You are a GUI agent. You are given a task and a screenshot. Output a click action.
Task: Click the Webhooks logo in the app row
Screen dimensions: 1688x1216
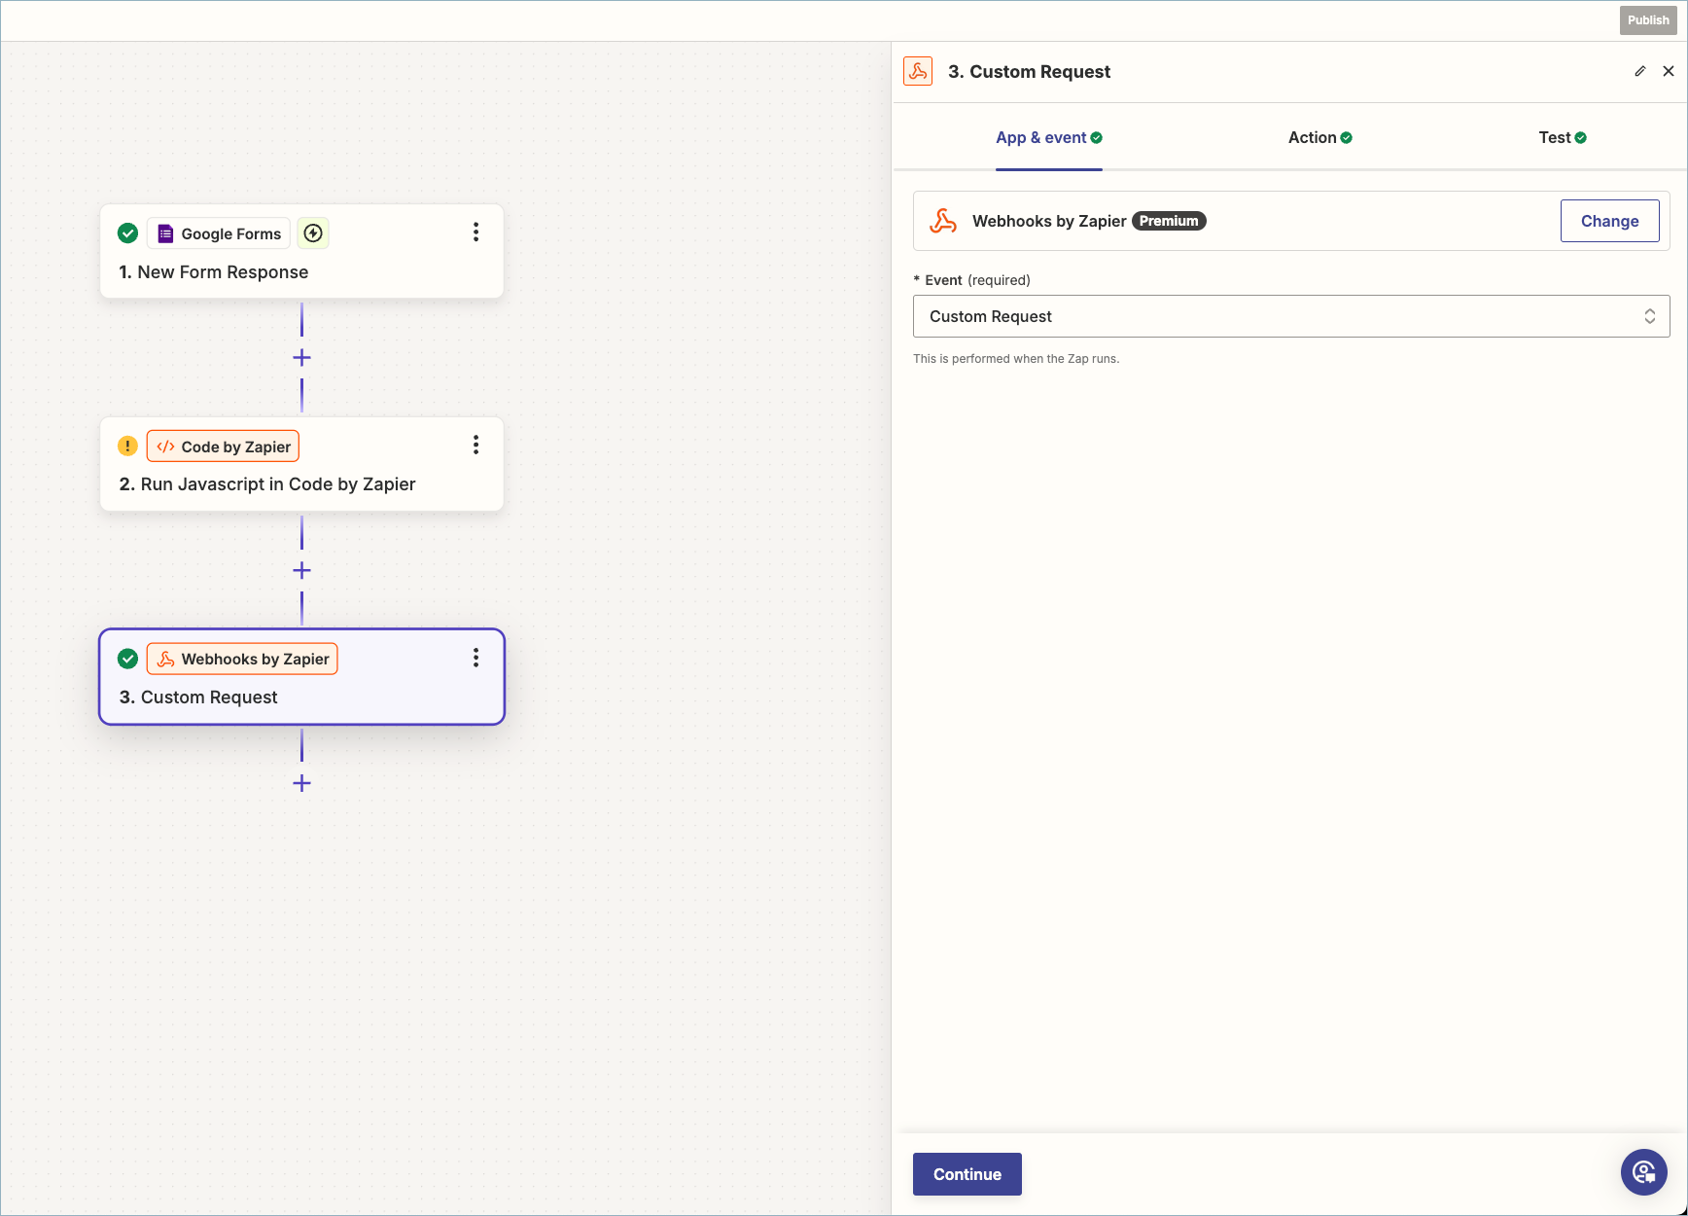pyautogui.click(x=943, y=221)
